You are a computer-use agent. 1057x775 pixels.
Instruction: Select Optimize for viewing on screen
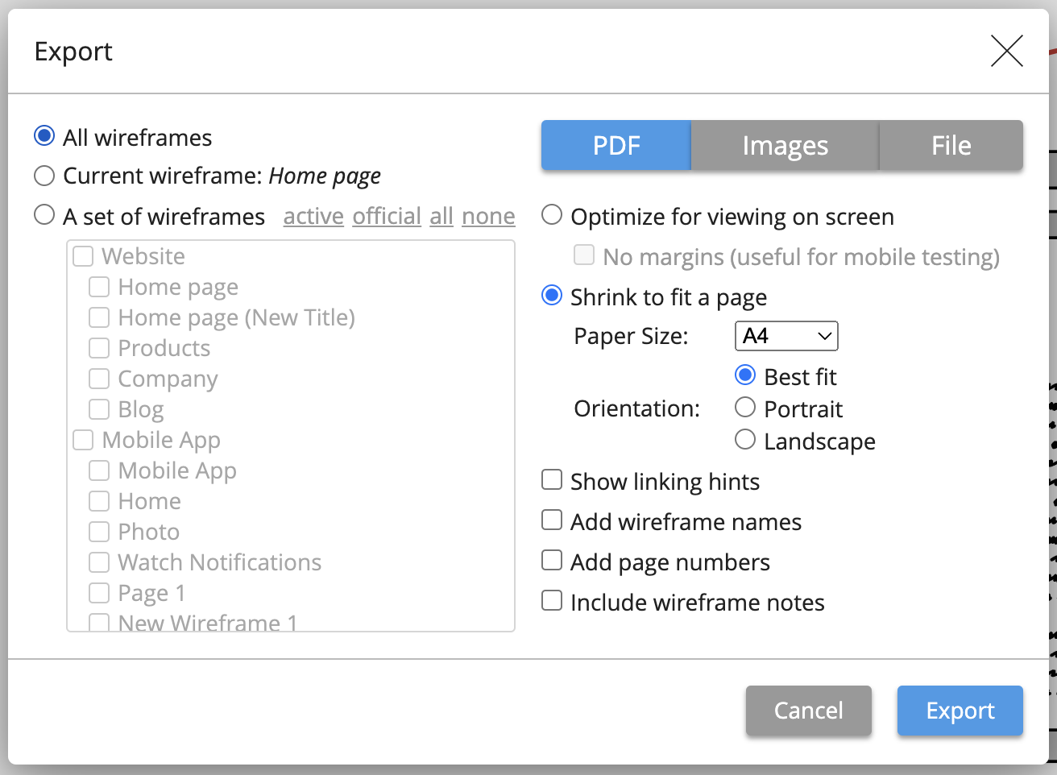point(552,216)
